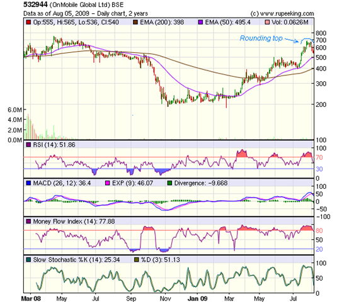Click the 'Slow Stochastic %K (14): 25.34' label
Screen dimensions: 337x302
[76, 260]
